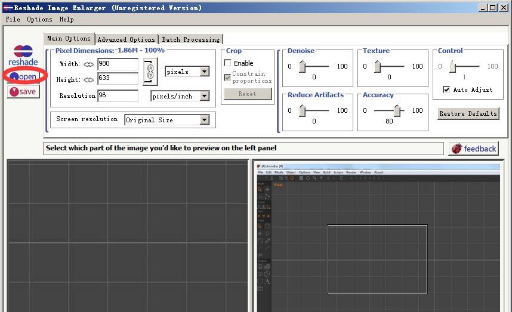This screenshot has width=512, height=312.
Task: Click the application icon in title bar
Action: pos(8,8)
